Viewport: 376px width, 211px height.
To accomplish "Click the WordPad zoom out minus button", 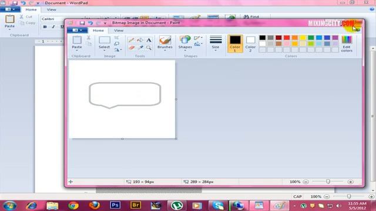I will point(327,197).
